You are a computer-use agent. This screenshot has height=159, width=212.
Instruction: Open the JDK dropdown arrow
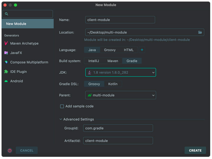tap(153, 72)
